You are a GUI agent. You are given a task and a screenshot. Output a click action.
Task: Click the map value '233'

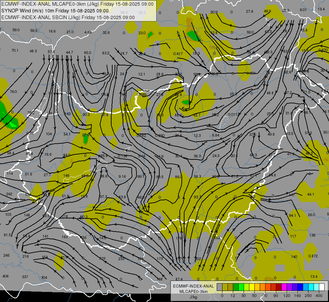tap(121, 259)
